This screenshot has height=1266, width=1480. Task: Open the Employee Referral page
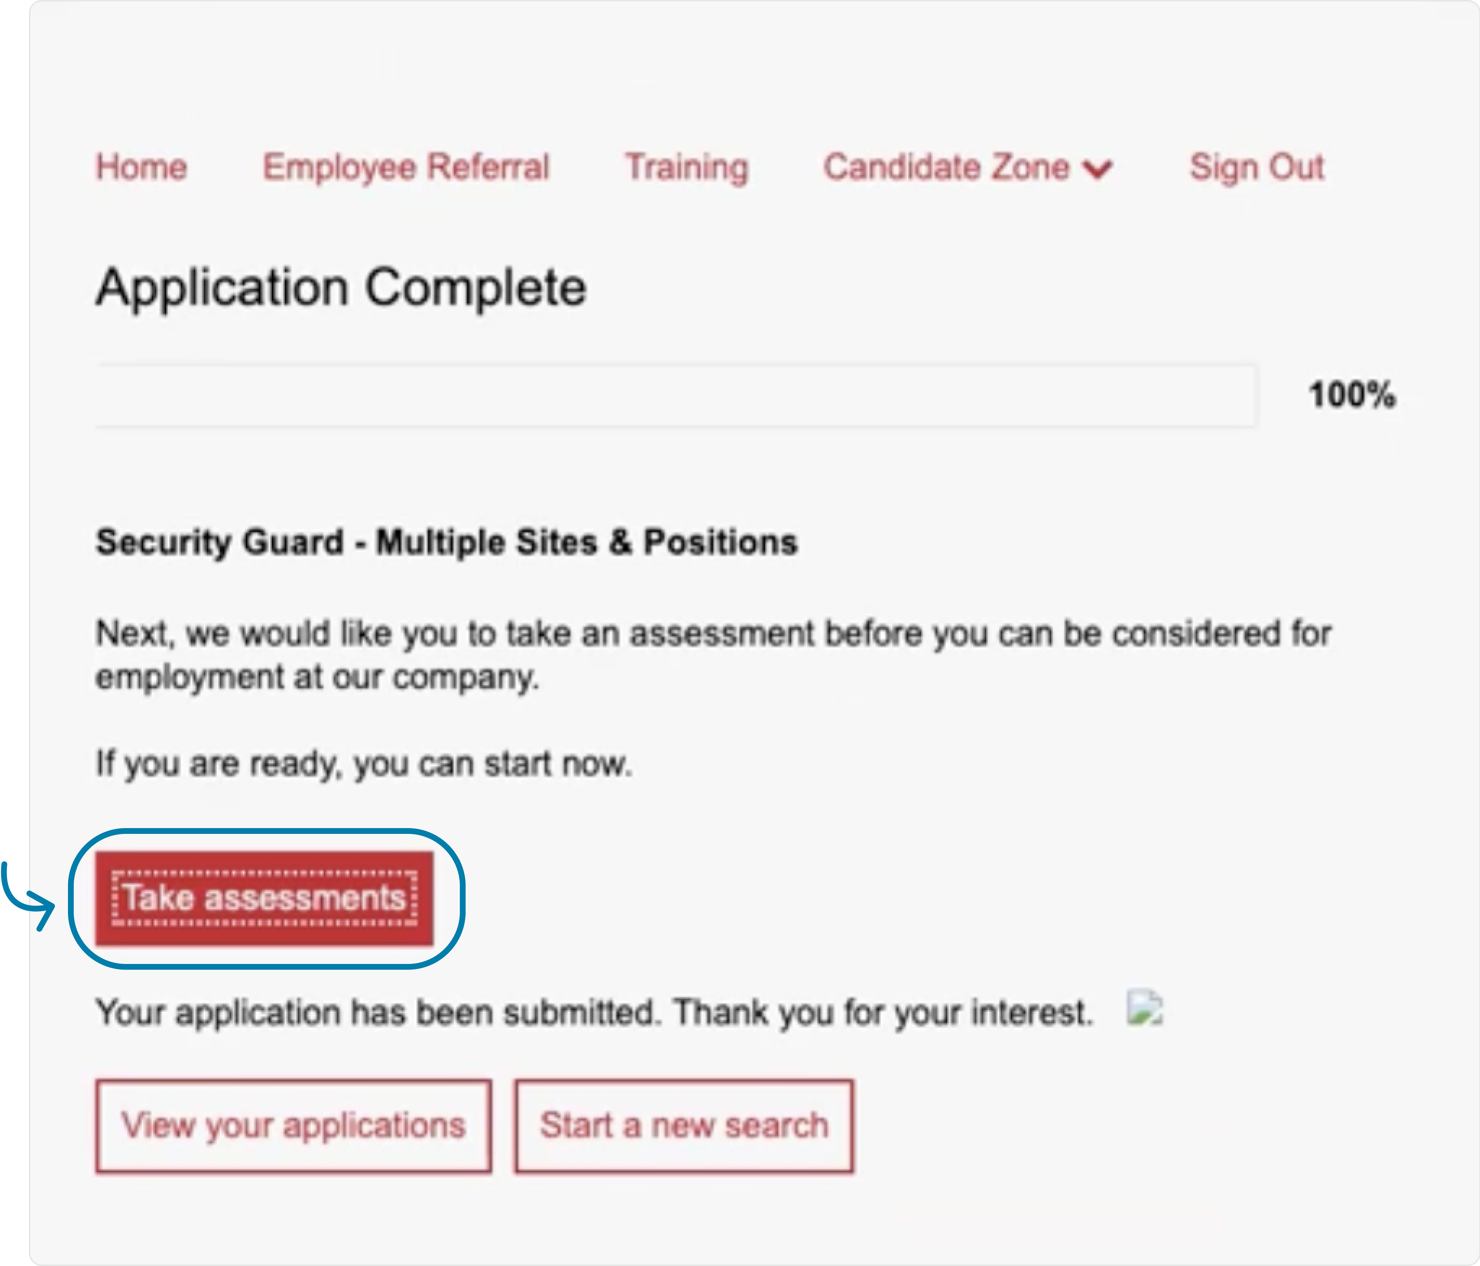(406, 168)
